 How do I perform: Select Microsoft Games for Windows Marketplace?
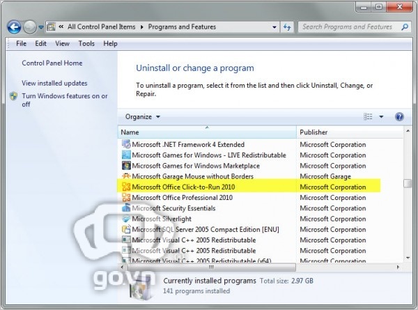tap(196, 166)
